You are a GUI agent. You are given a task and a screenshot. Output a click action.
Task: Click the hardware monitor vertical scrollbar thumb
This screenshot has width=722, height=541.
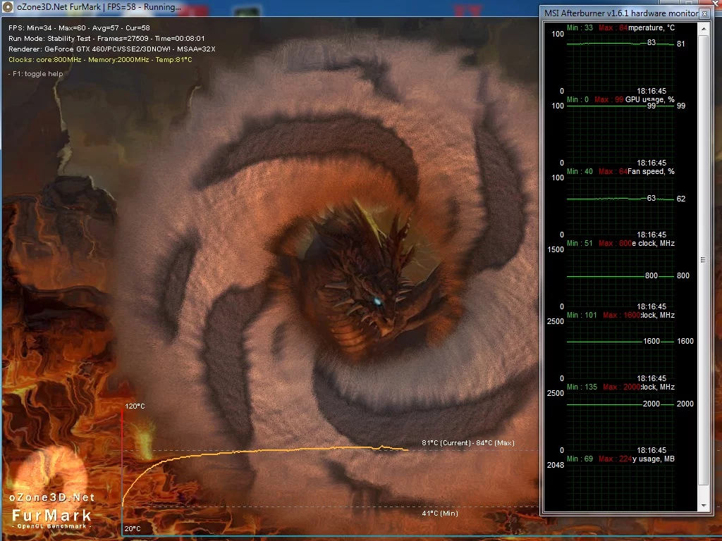tap(703, 260)
